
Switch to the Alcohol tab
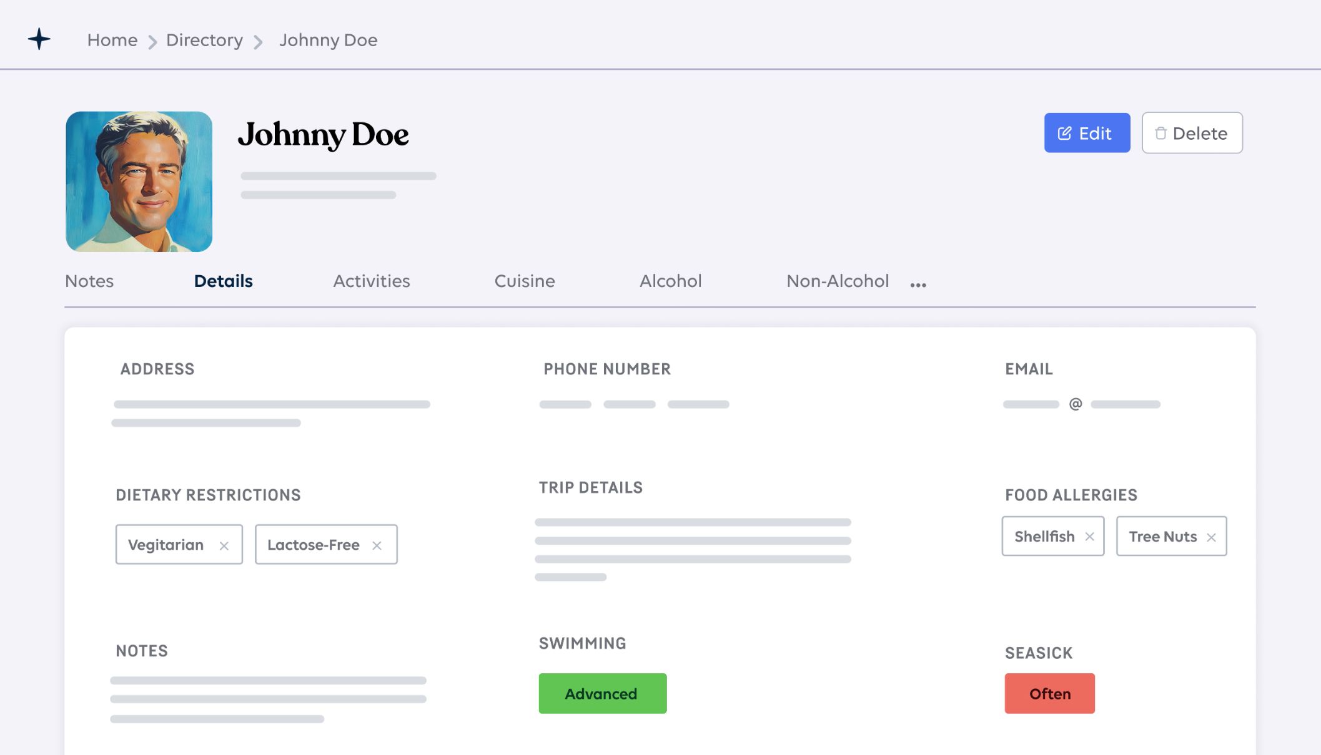670,280
